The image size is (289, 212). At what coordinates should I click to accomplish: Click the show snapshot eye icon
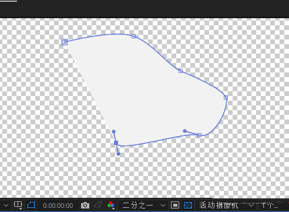pyautogui.click(x=98, y=205)
